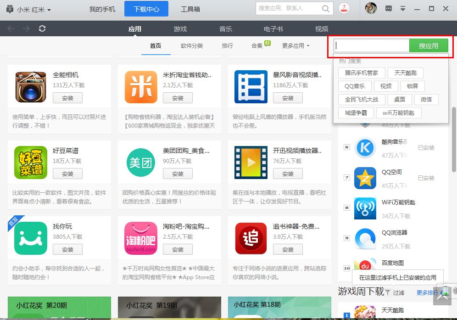The width and height of the screenshot is (457, 320).
Task: Switch to 电子书 category
Action: pos(273,29)
